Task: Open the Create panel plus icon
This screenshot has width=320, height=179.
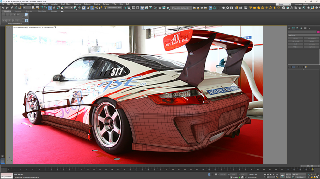Action: click(289, 28)
